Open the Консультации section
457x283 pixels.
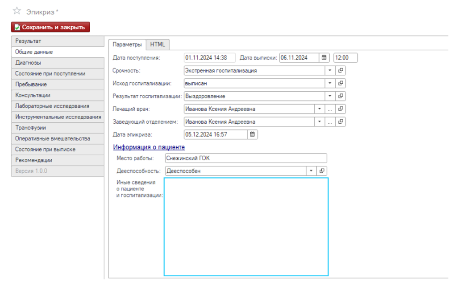(x=58, y=95)
